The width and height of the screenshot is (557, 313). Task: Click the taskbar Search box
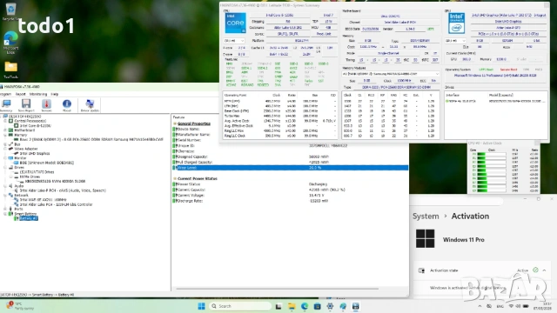click(x=241, y=306)
